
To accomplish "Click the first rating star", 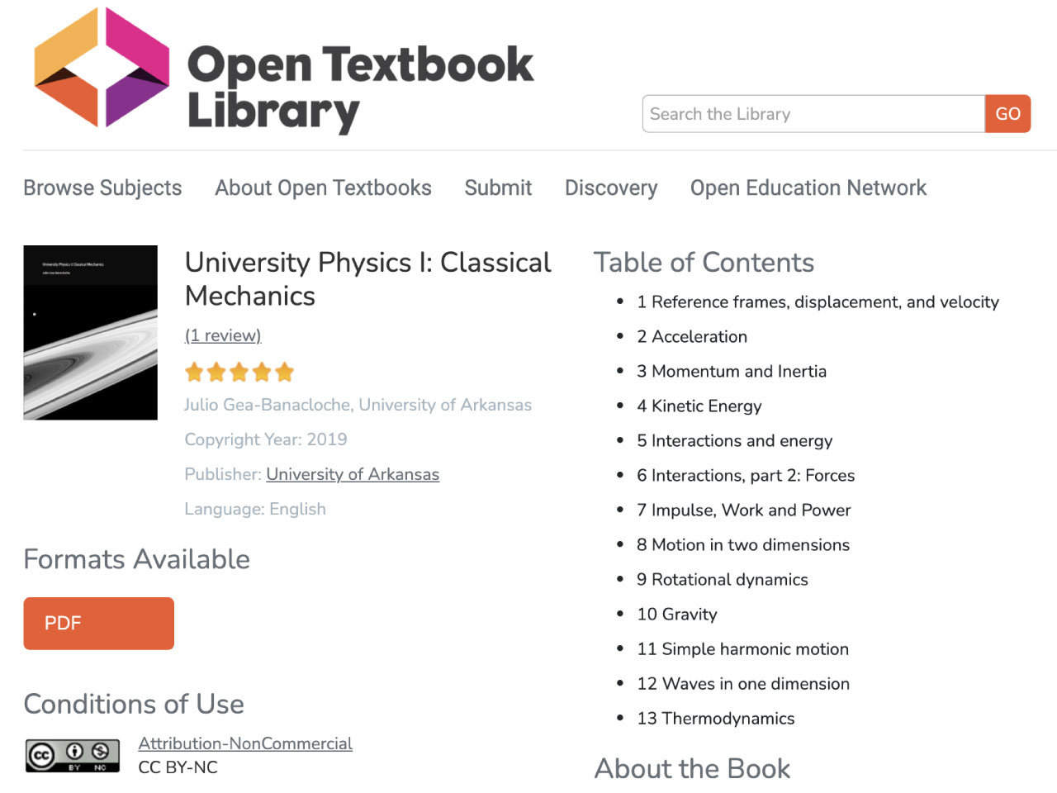I will (x=195, y=372).
